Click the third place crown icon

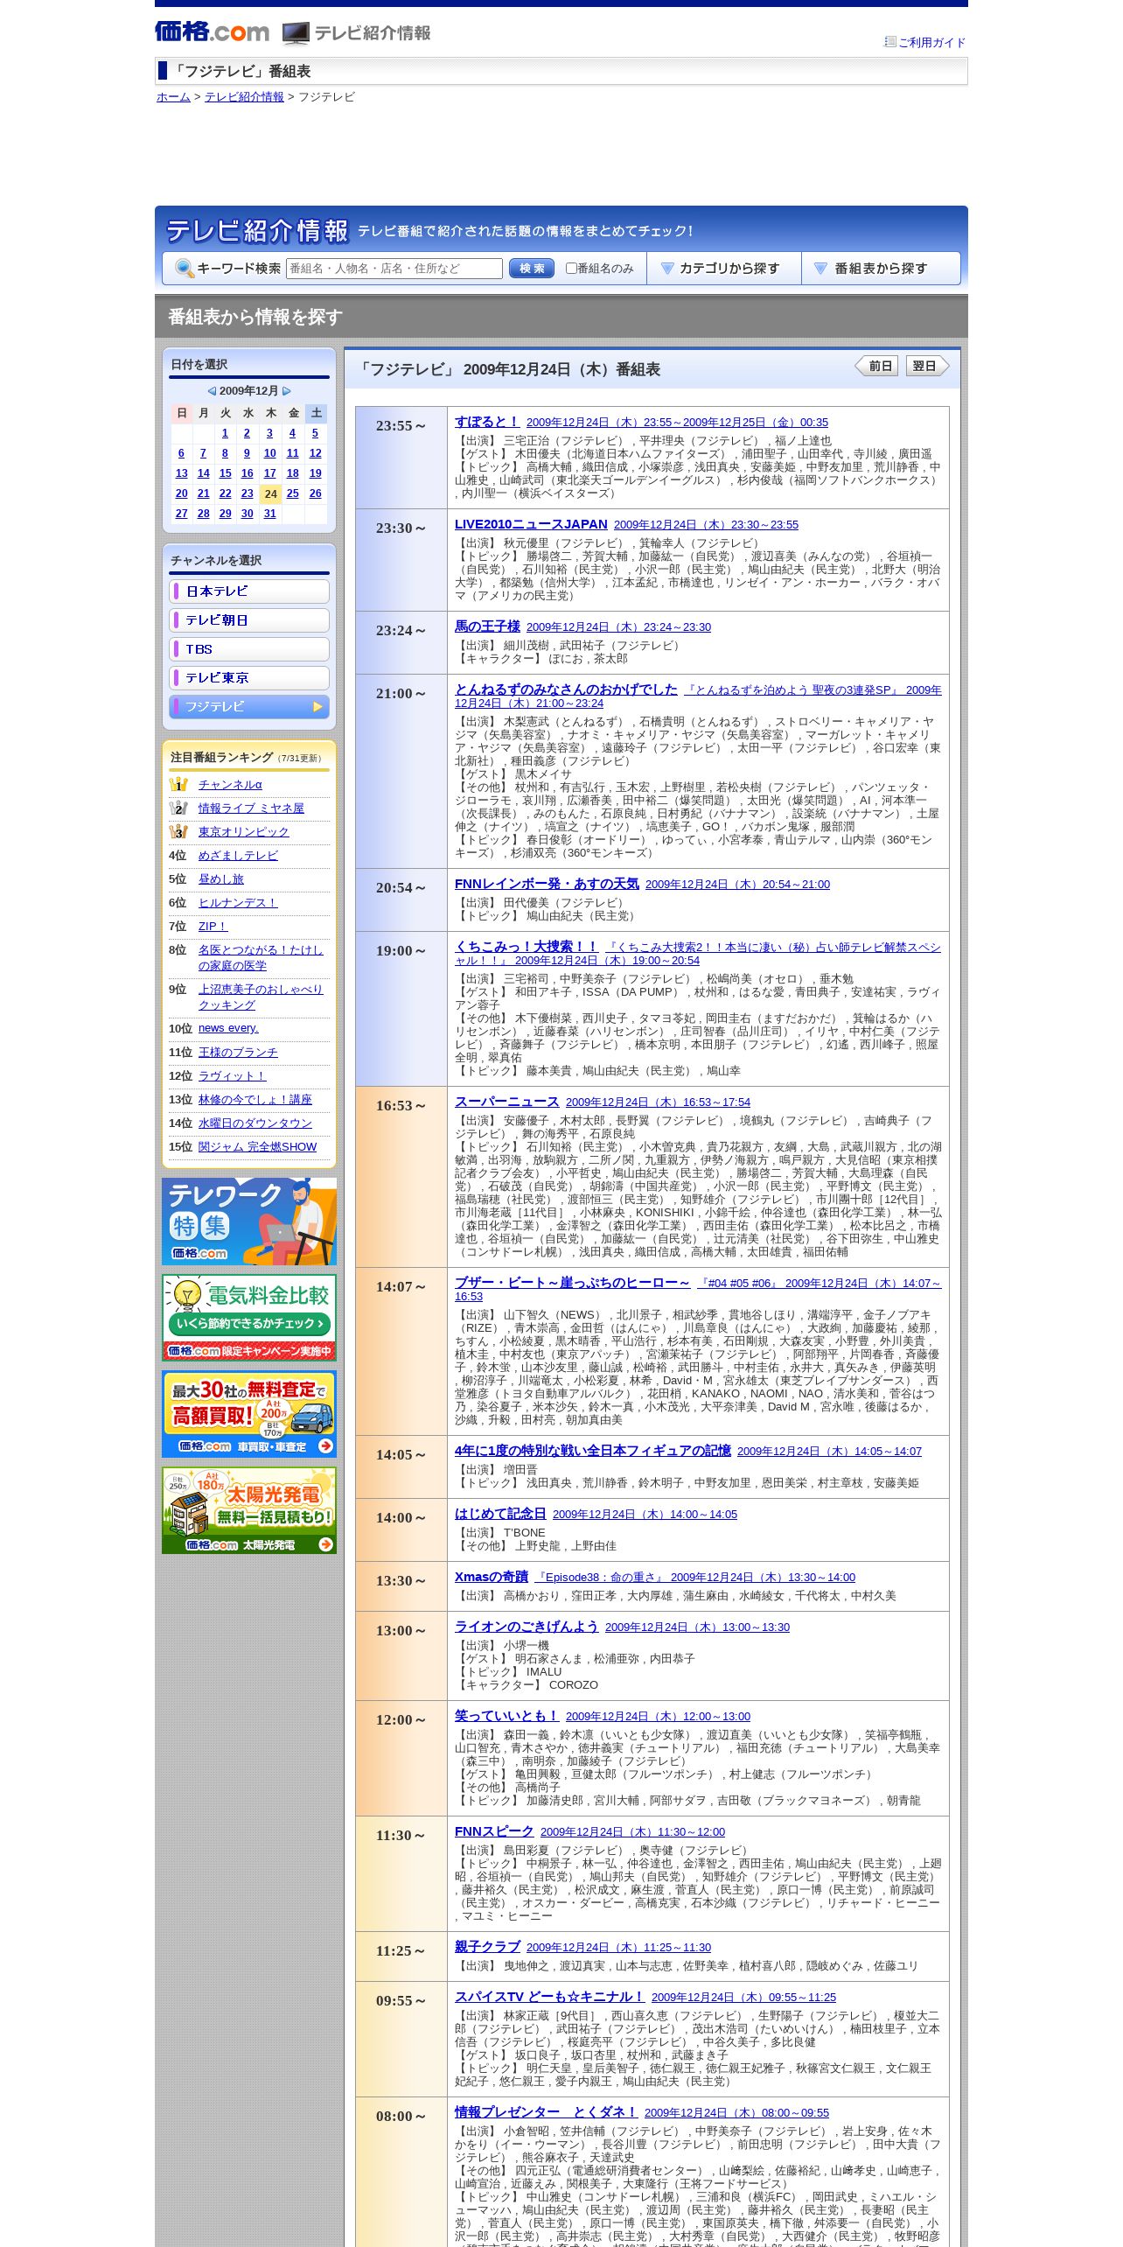pos(178,831)
